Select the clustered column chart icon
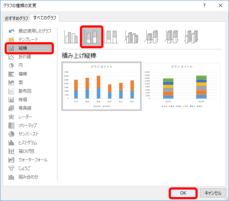The width and height of the screenshot is (229, 201). (71, 37)
